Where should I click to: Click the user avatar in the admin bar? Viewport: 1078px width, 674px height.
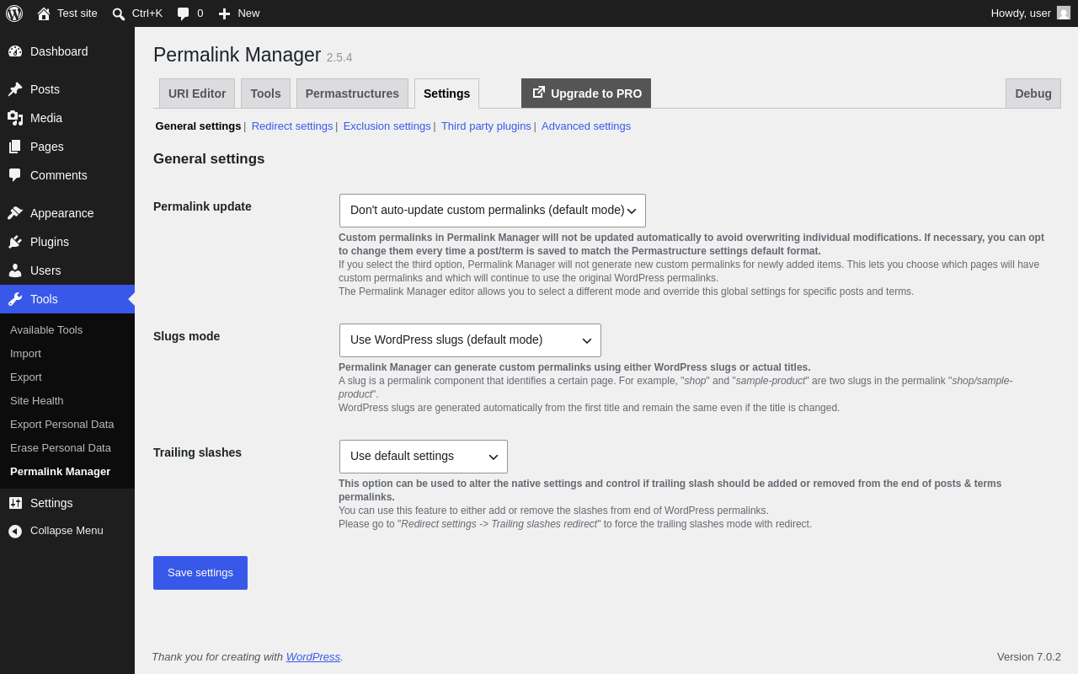(1064, 13)
